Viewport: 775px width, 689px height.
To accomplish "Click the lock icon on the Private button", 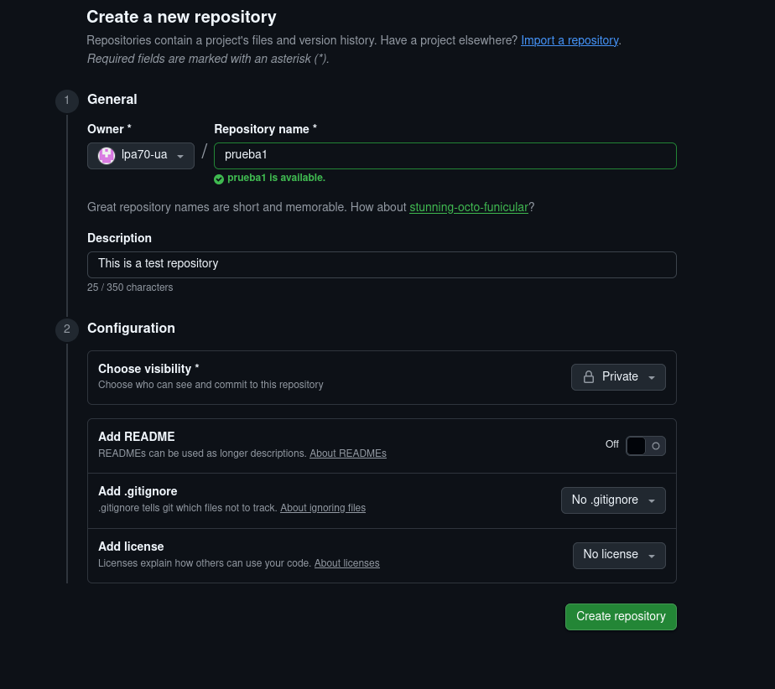I will point(589,376).
